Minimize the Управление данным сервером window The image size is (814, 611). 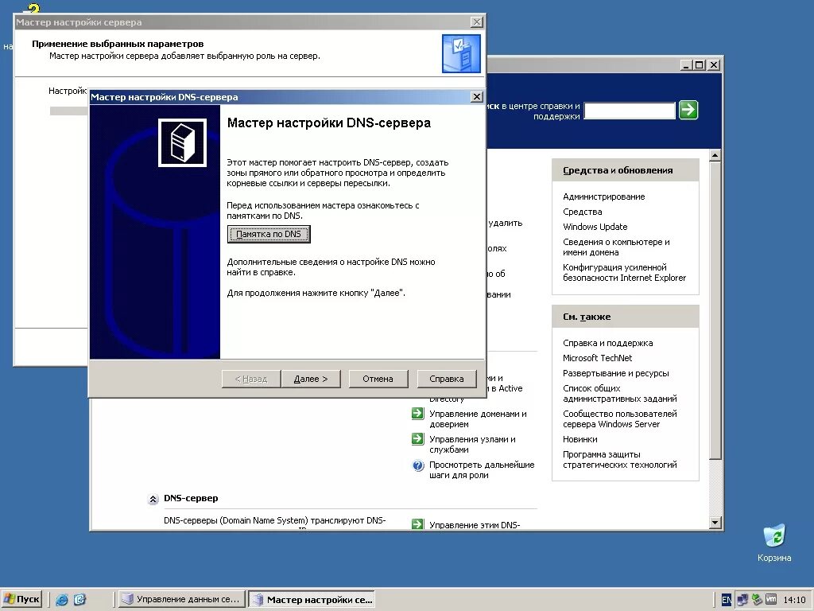coord(686,65)
